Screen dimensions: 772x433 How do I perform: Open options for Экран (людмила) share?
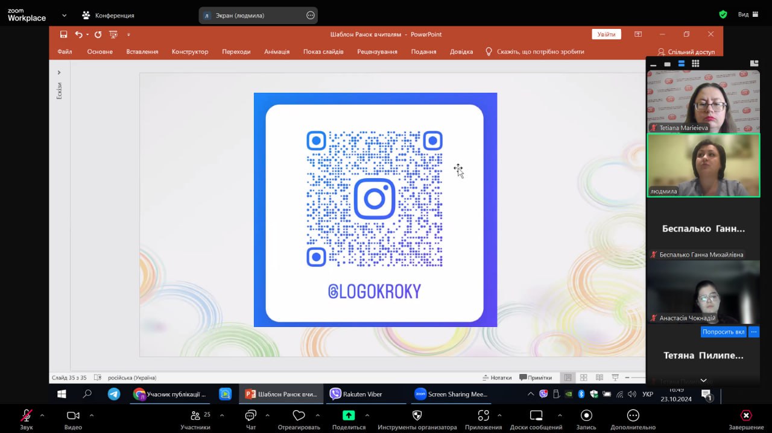tap(311, 15)
